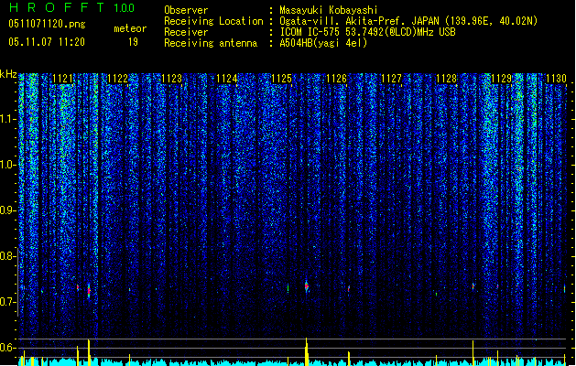Image resolution: width=576 pixels, height=366 pixels.
Task: Click the 1.1 kHz axis tick label
Action: pos(7,119)
